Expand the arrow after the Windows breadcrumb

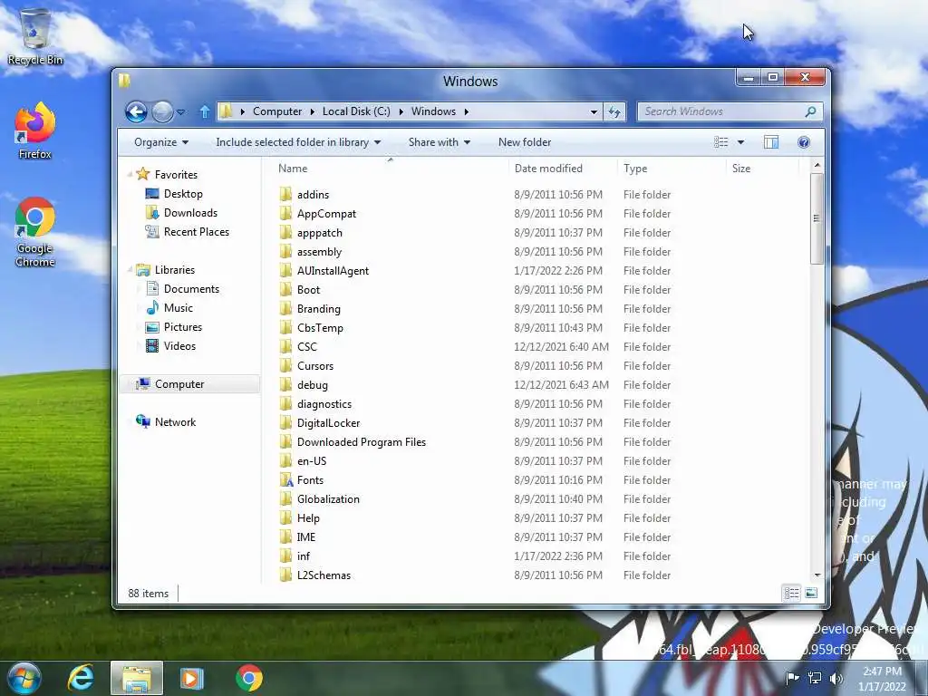tap(467, 111)
